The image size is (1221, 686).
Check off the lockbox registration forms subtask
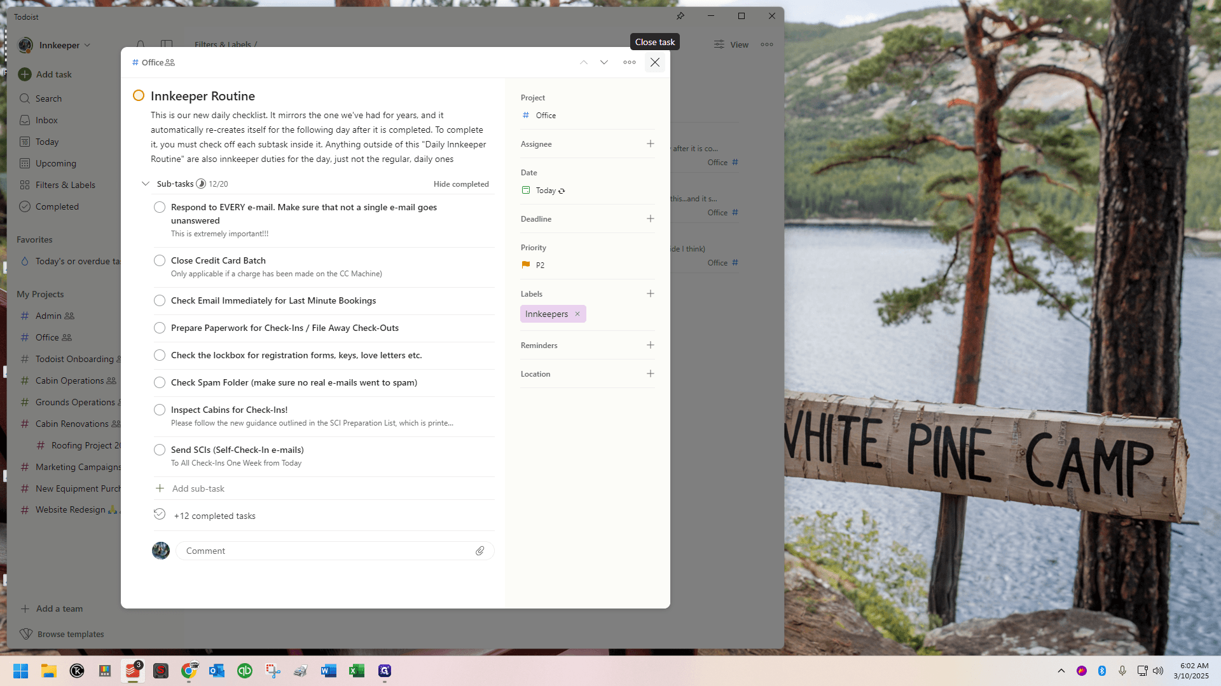[x=160, y=355]
